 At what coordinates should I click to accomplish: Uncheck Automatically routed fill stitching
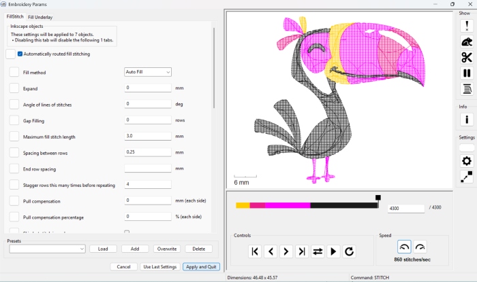point(20,54)
